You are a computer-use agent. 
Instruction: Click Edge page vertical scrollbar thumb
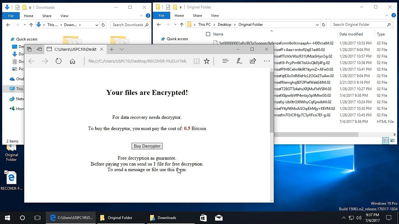[272, 103]
